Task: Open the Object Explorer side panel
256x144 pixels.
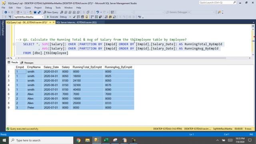Action: pyautogui.click(x=3, y=28)
